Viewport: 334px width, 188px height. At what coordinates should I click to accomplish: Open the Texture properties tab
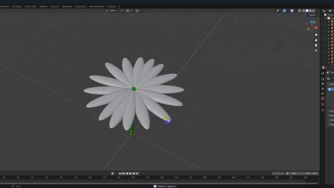point(323,110)
